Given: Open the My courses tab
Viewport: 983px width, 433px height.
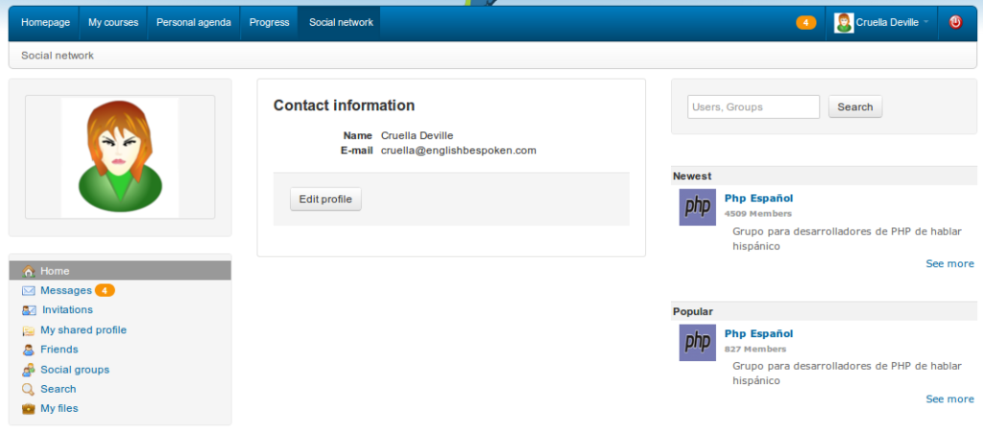Looking at the screenshot, I should 112,22.
